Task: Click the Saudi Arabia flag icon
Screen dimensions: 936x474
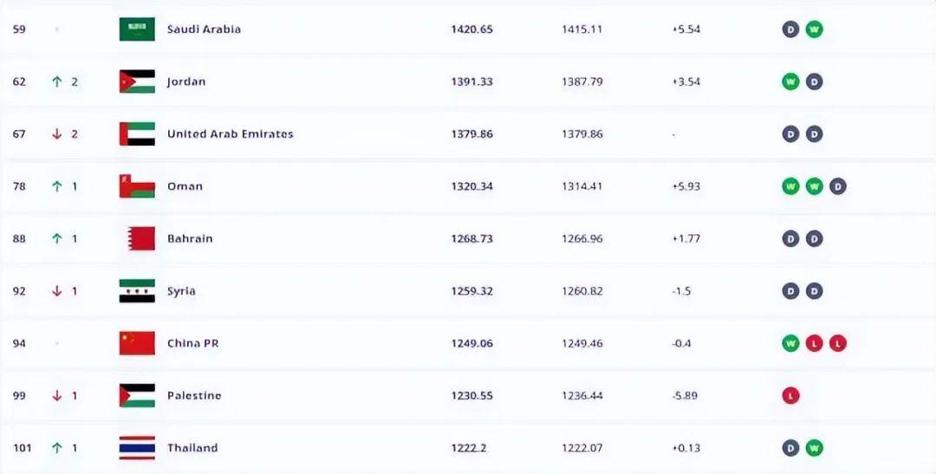Action: [137, 29]
